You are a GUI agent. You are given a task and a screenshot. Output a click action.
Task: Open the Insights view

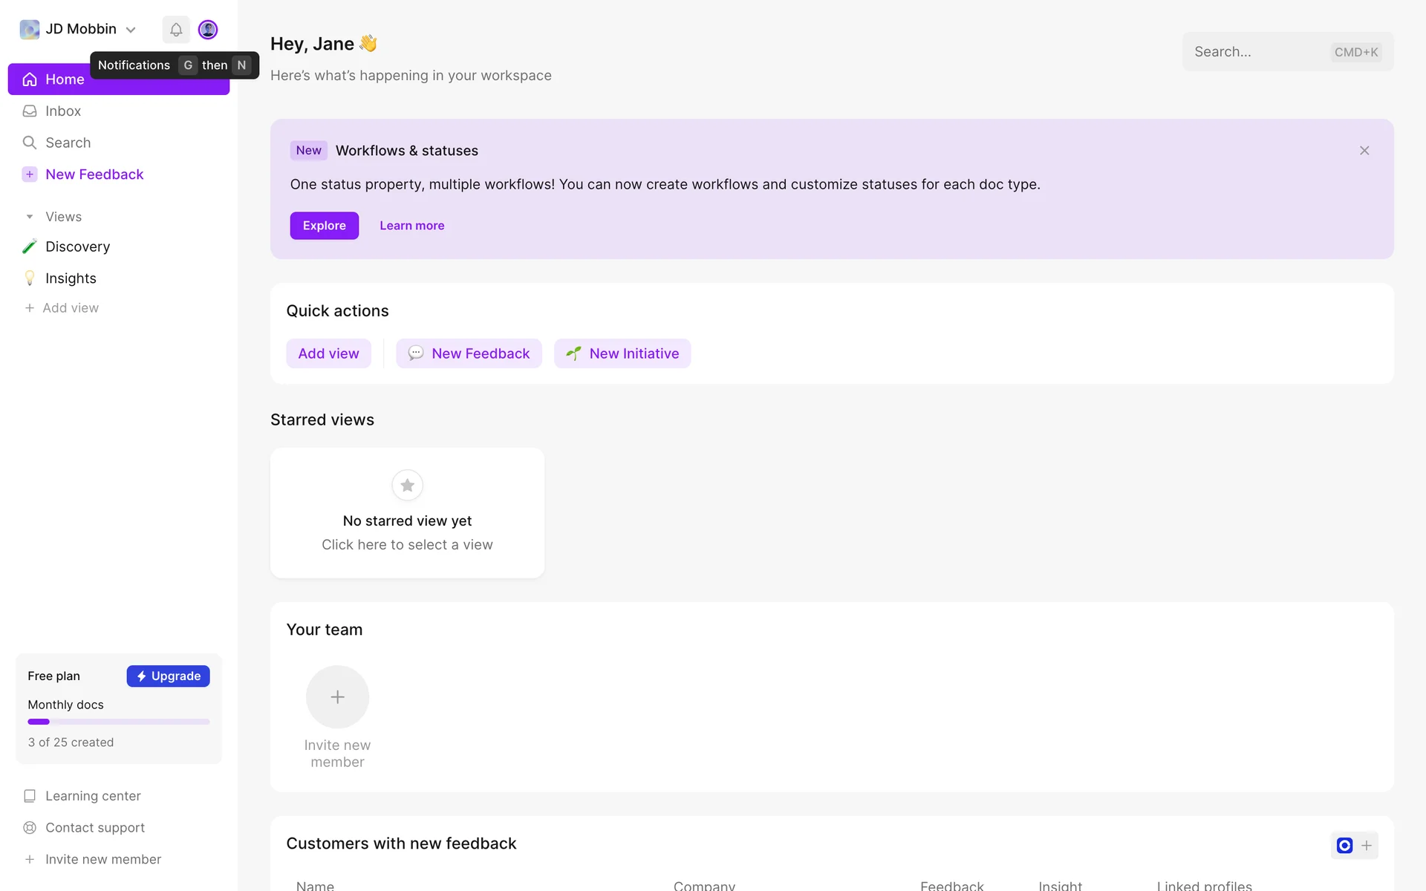click(x=71, y=278)
